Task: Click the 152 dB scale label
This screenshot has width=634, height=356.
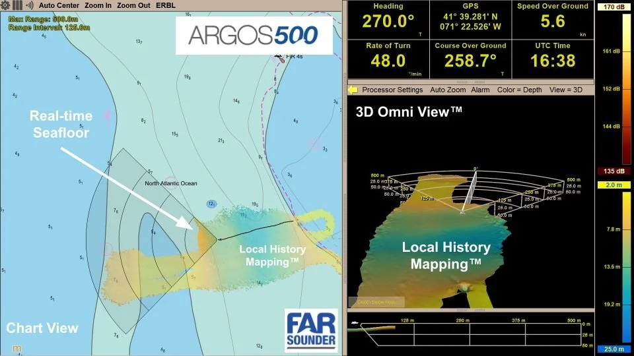Action: pos(611,89)
